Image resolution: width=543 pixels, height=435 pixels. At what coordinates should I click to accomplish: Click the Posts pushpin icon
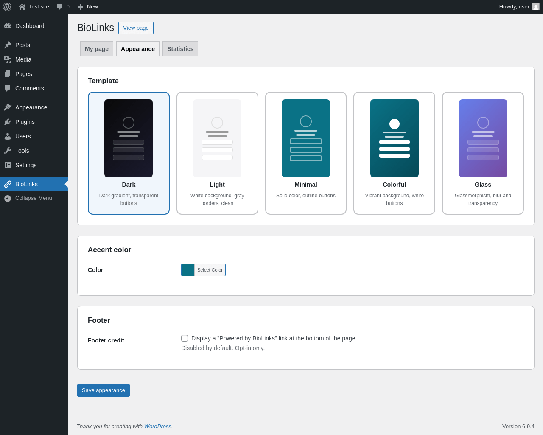pos(8,45)
